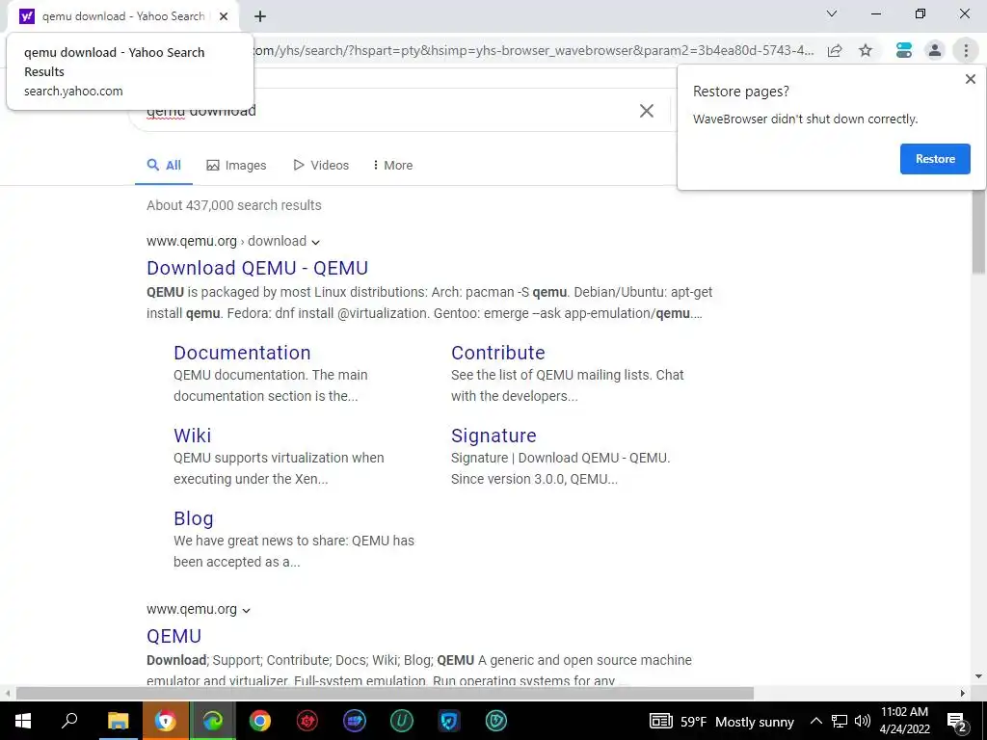
Task: Open the notification center icon
Action: 957,721
